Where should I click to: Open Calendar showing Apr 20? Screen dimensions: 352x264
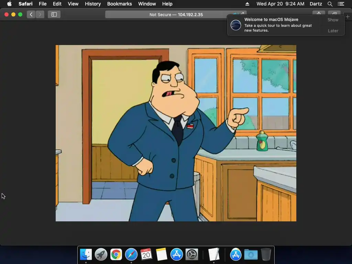(146, 254)
